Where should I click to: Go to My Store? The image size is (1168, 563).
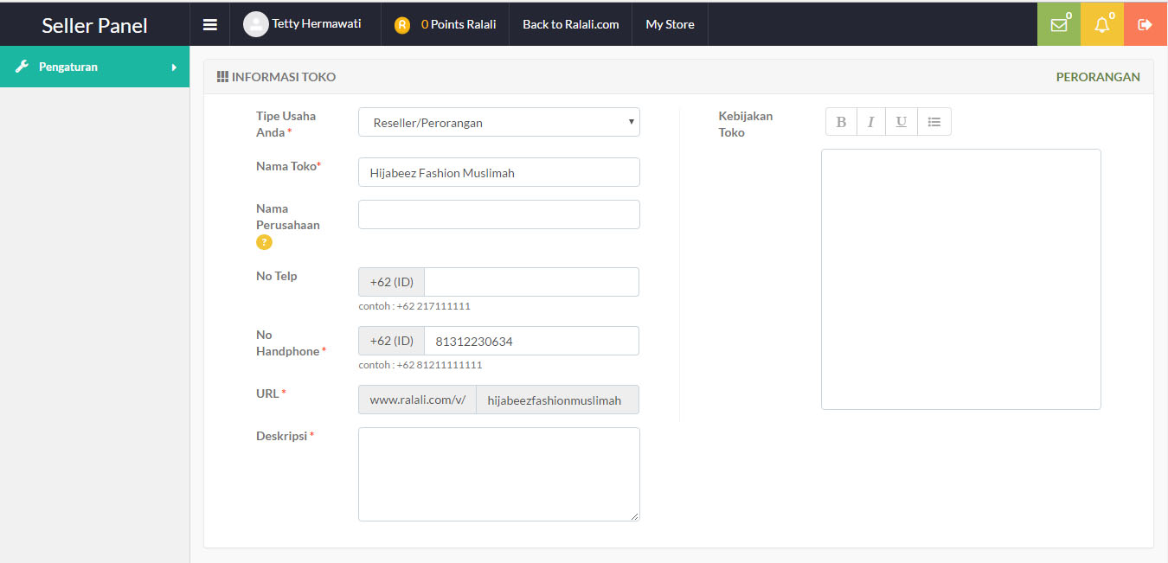pyautogui.click(x=670, y=24)
